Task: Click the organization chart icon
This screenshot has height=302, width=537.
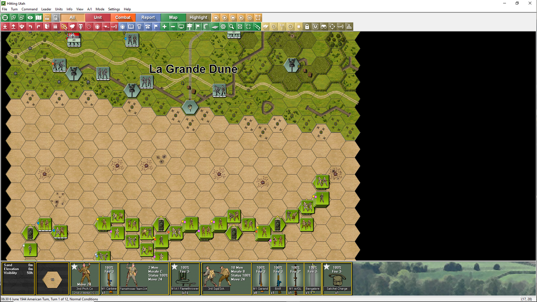Action: coord(349,27)
